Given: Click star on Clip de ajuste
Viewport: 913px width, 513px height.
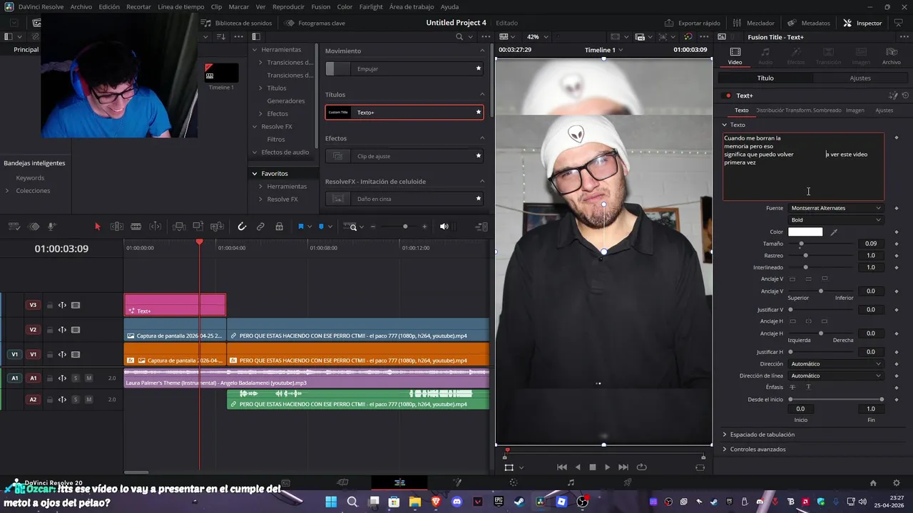Looking at the screenshot, I should click(479, 155).
